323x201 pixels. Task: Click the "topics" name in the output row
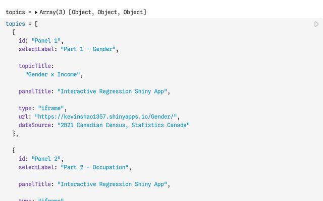(16, 12)
